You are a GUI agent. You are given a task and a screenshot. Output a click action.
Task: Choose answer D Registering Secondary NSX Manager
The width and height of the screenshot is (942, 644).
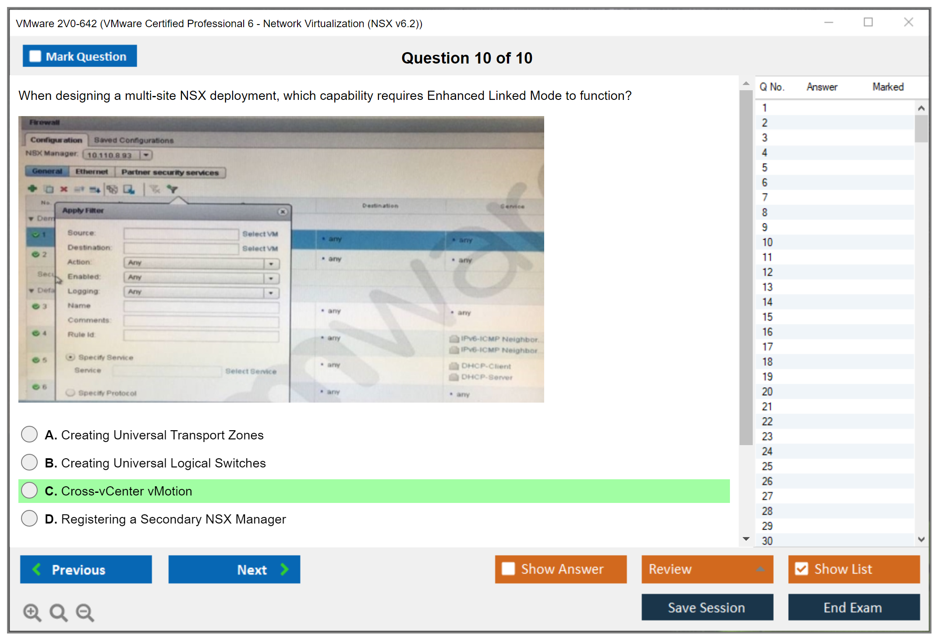coord(29,518)
